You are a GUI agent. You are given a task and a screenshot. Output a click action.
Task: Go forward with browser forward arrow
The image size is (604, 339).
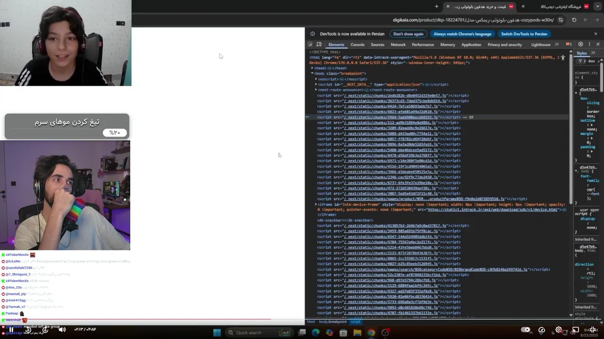[585, 20]
